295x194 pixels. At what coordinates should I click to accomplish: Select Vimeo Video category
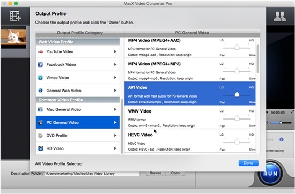click(78, 78)
